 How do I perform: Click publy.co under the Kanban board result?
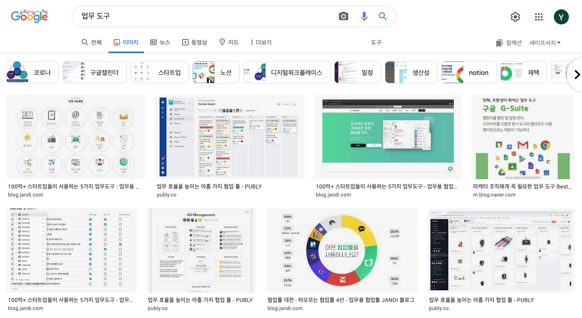pyautogui.click(x=167, y=195)
